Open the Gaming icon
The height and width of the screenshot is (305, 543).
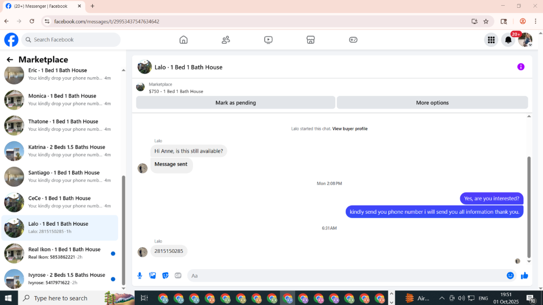coord(353,40)
